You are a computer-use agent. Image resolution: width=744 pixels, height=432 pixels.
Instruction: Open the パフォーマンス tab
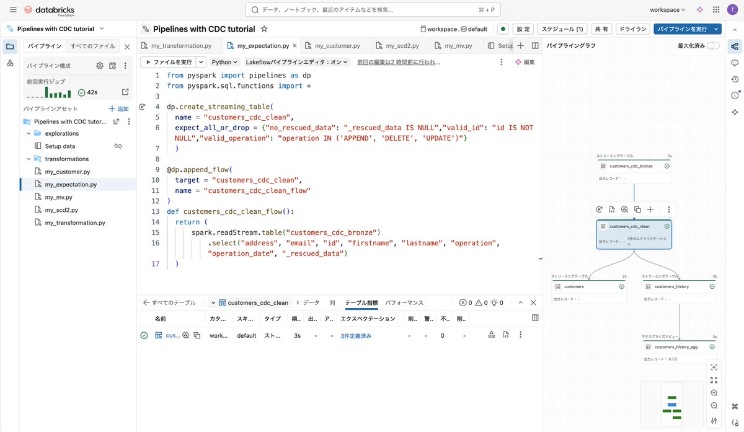click(404, 302)
